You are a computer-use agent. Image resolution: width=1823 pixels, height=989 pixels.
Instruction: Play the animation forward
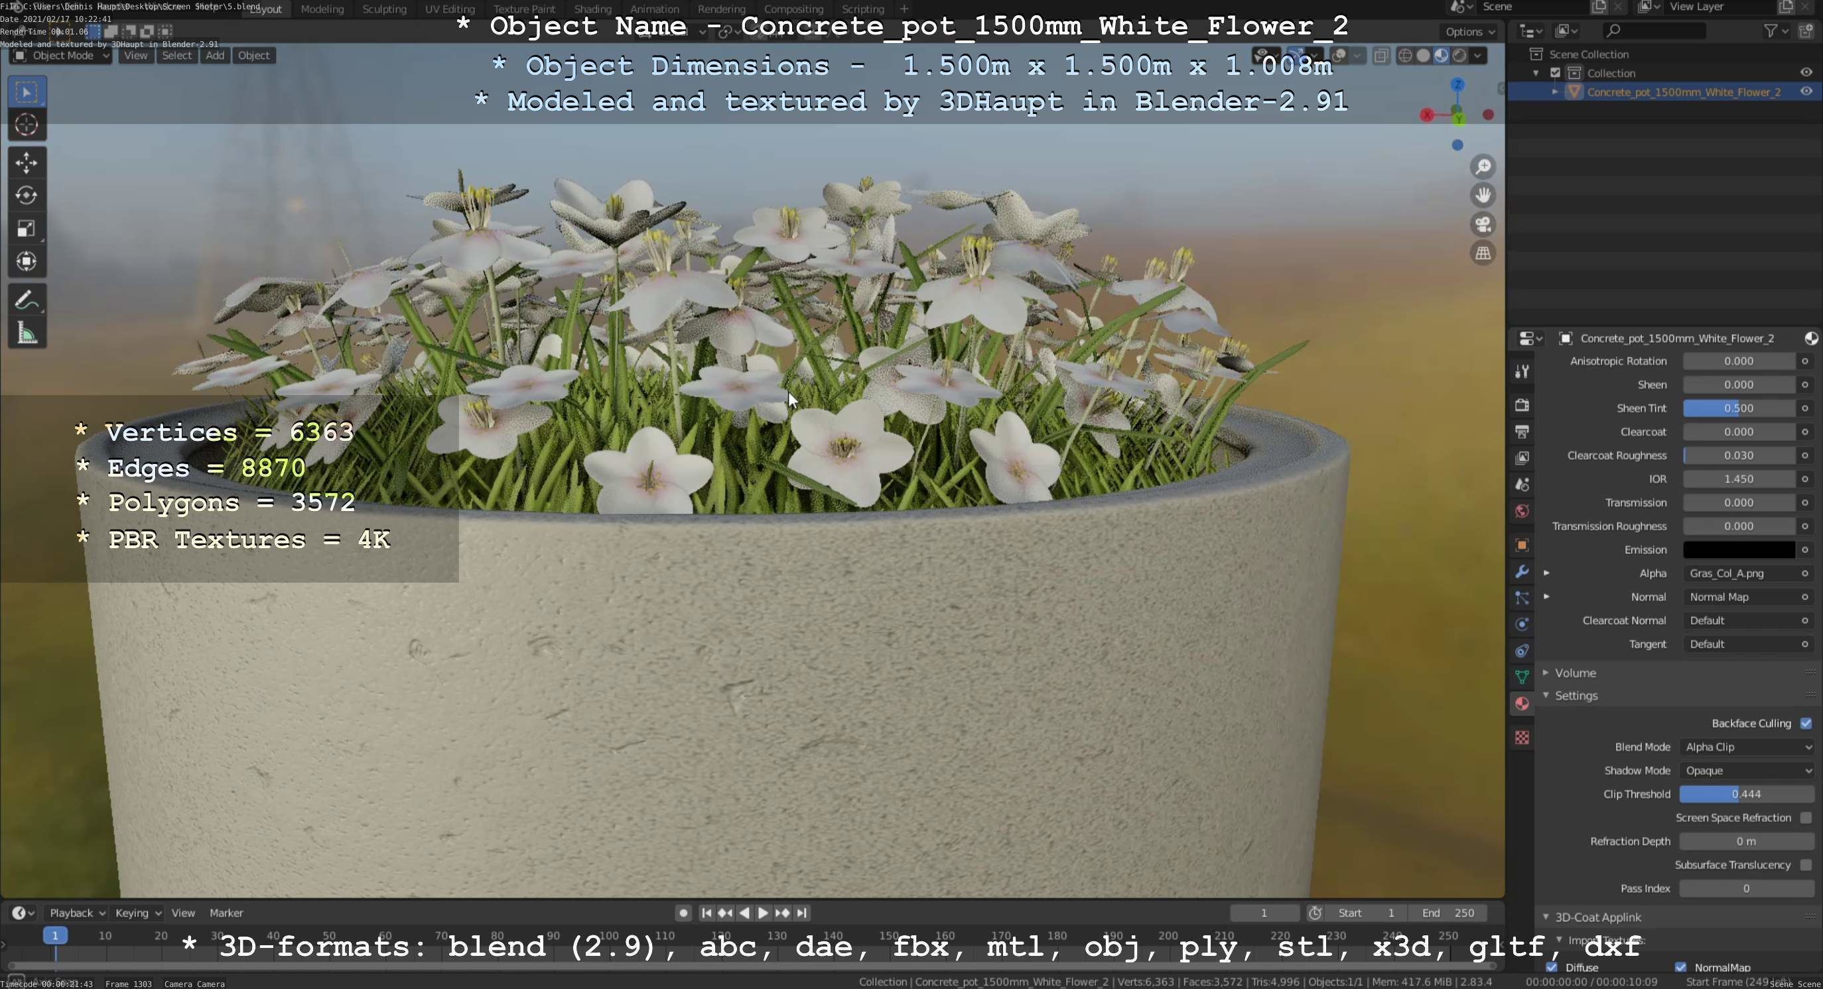[x=763, y=913]
